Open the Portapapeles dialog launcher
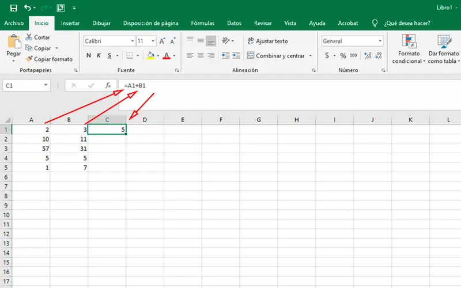The width and height of the screenshot is (461, 288). click(x=75, y=70)
